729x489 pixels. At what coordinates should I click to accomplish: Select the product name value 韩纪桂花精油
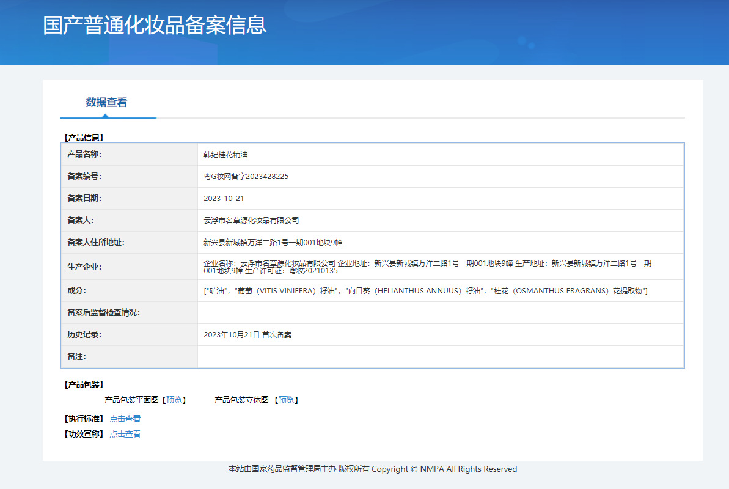(x=225, y=155)
